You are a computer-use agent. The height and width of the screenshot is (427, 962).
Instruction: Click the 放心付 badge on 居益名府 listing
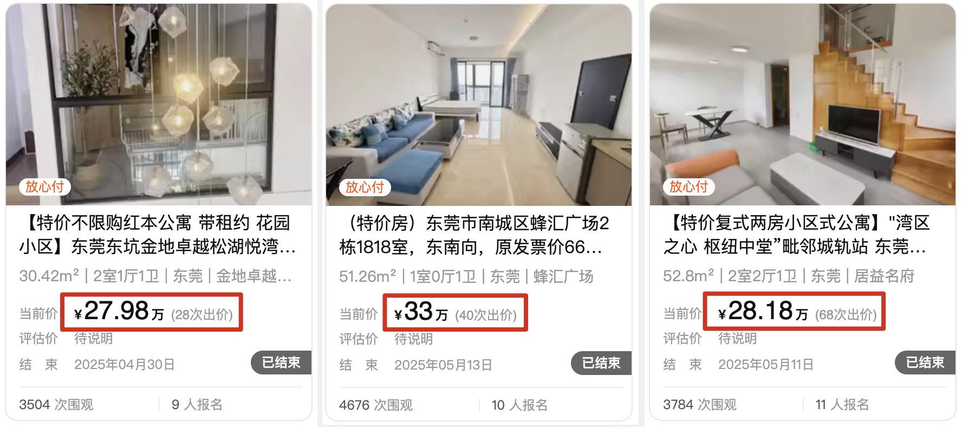pos(689,187)
